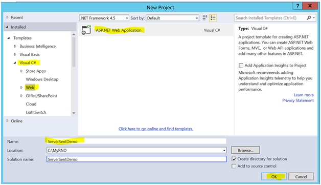Collapse the Templates tree node
The image size is (321, 185).
pos(9,38)
